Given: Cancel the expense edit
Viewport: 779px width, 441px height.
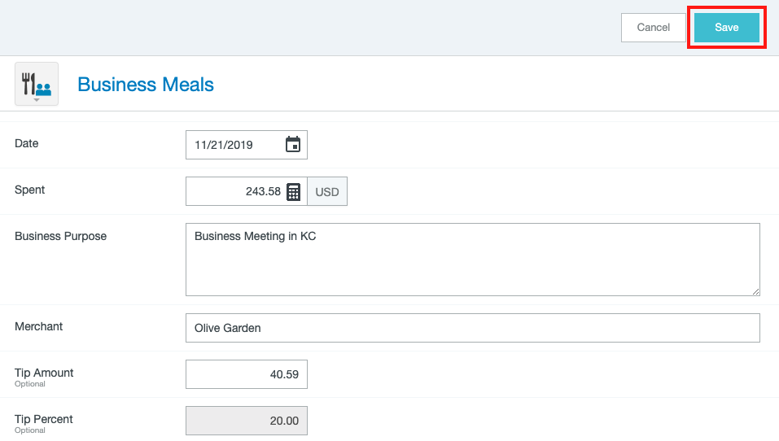Looking at the screenshot, I should tap(653, 28).
